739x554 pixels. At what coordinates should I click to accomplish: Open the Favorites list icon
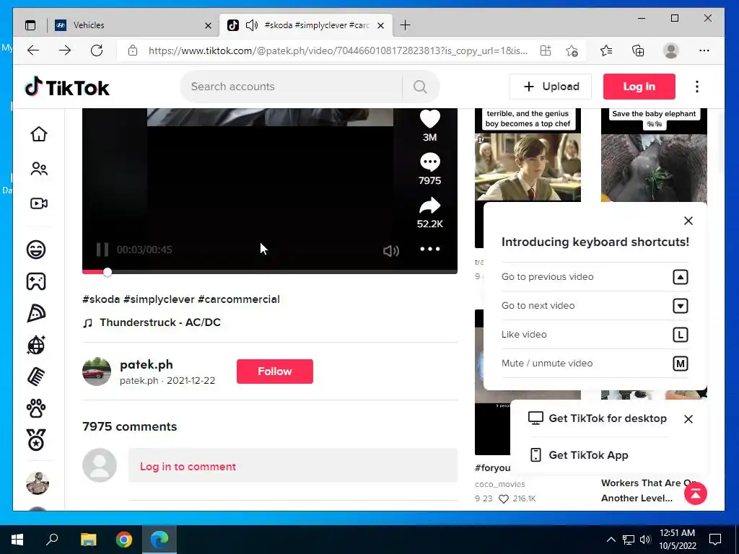point(606,50)
